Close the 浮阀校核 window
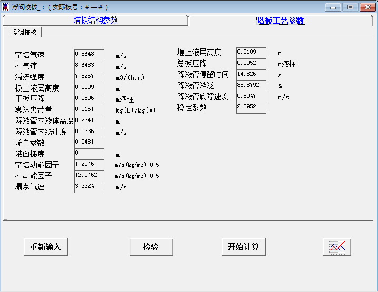 (x=367, y=7)
